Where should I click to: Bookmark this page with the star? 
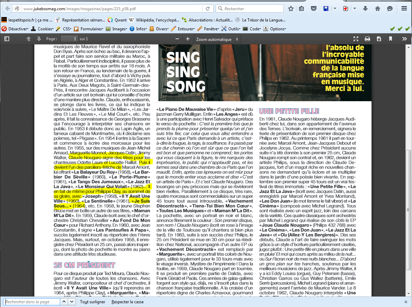291,9
